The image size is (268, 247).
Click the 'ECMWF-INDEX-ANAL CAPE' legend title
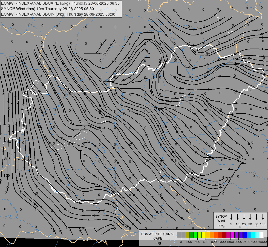158,236
